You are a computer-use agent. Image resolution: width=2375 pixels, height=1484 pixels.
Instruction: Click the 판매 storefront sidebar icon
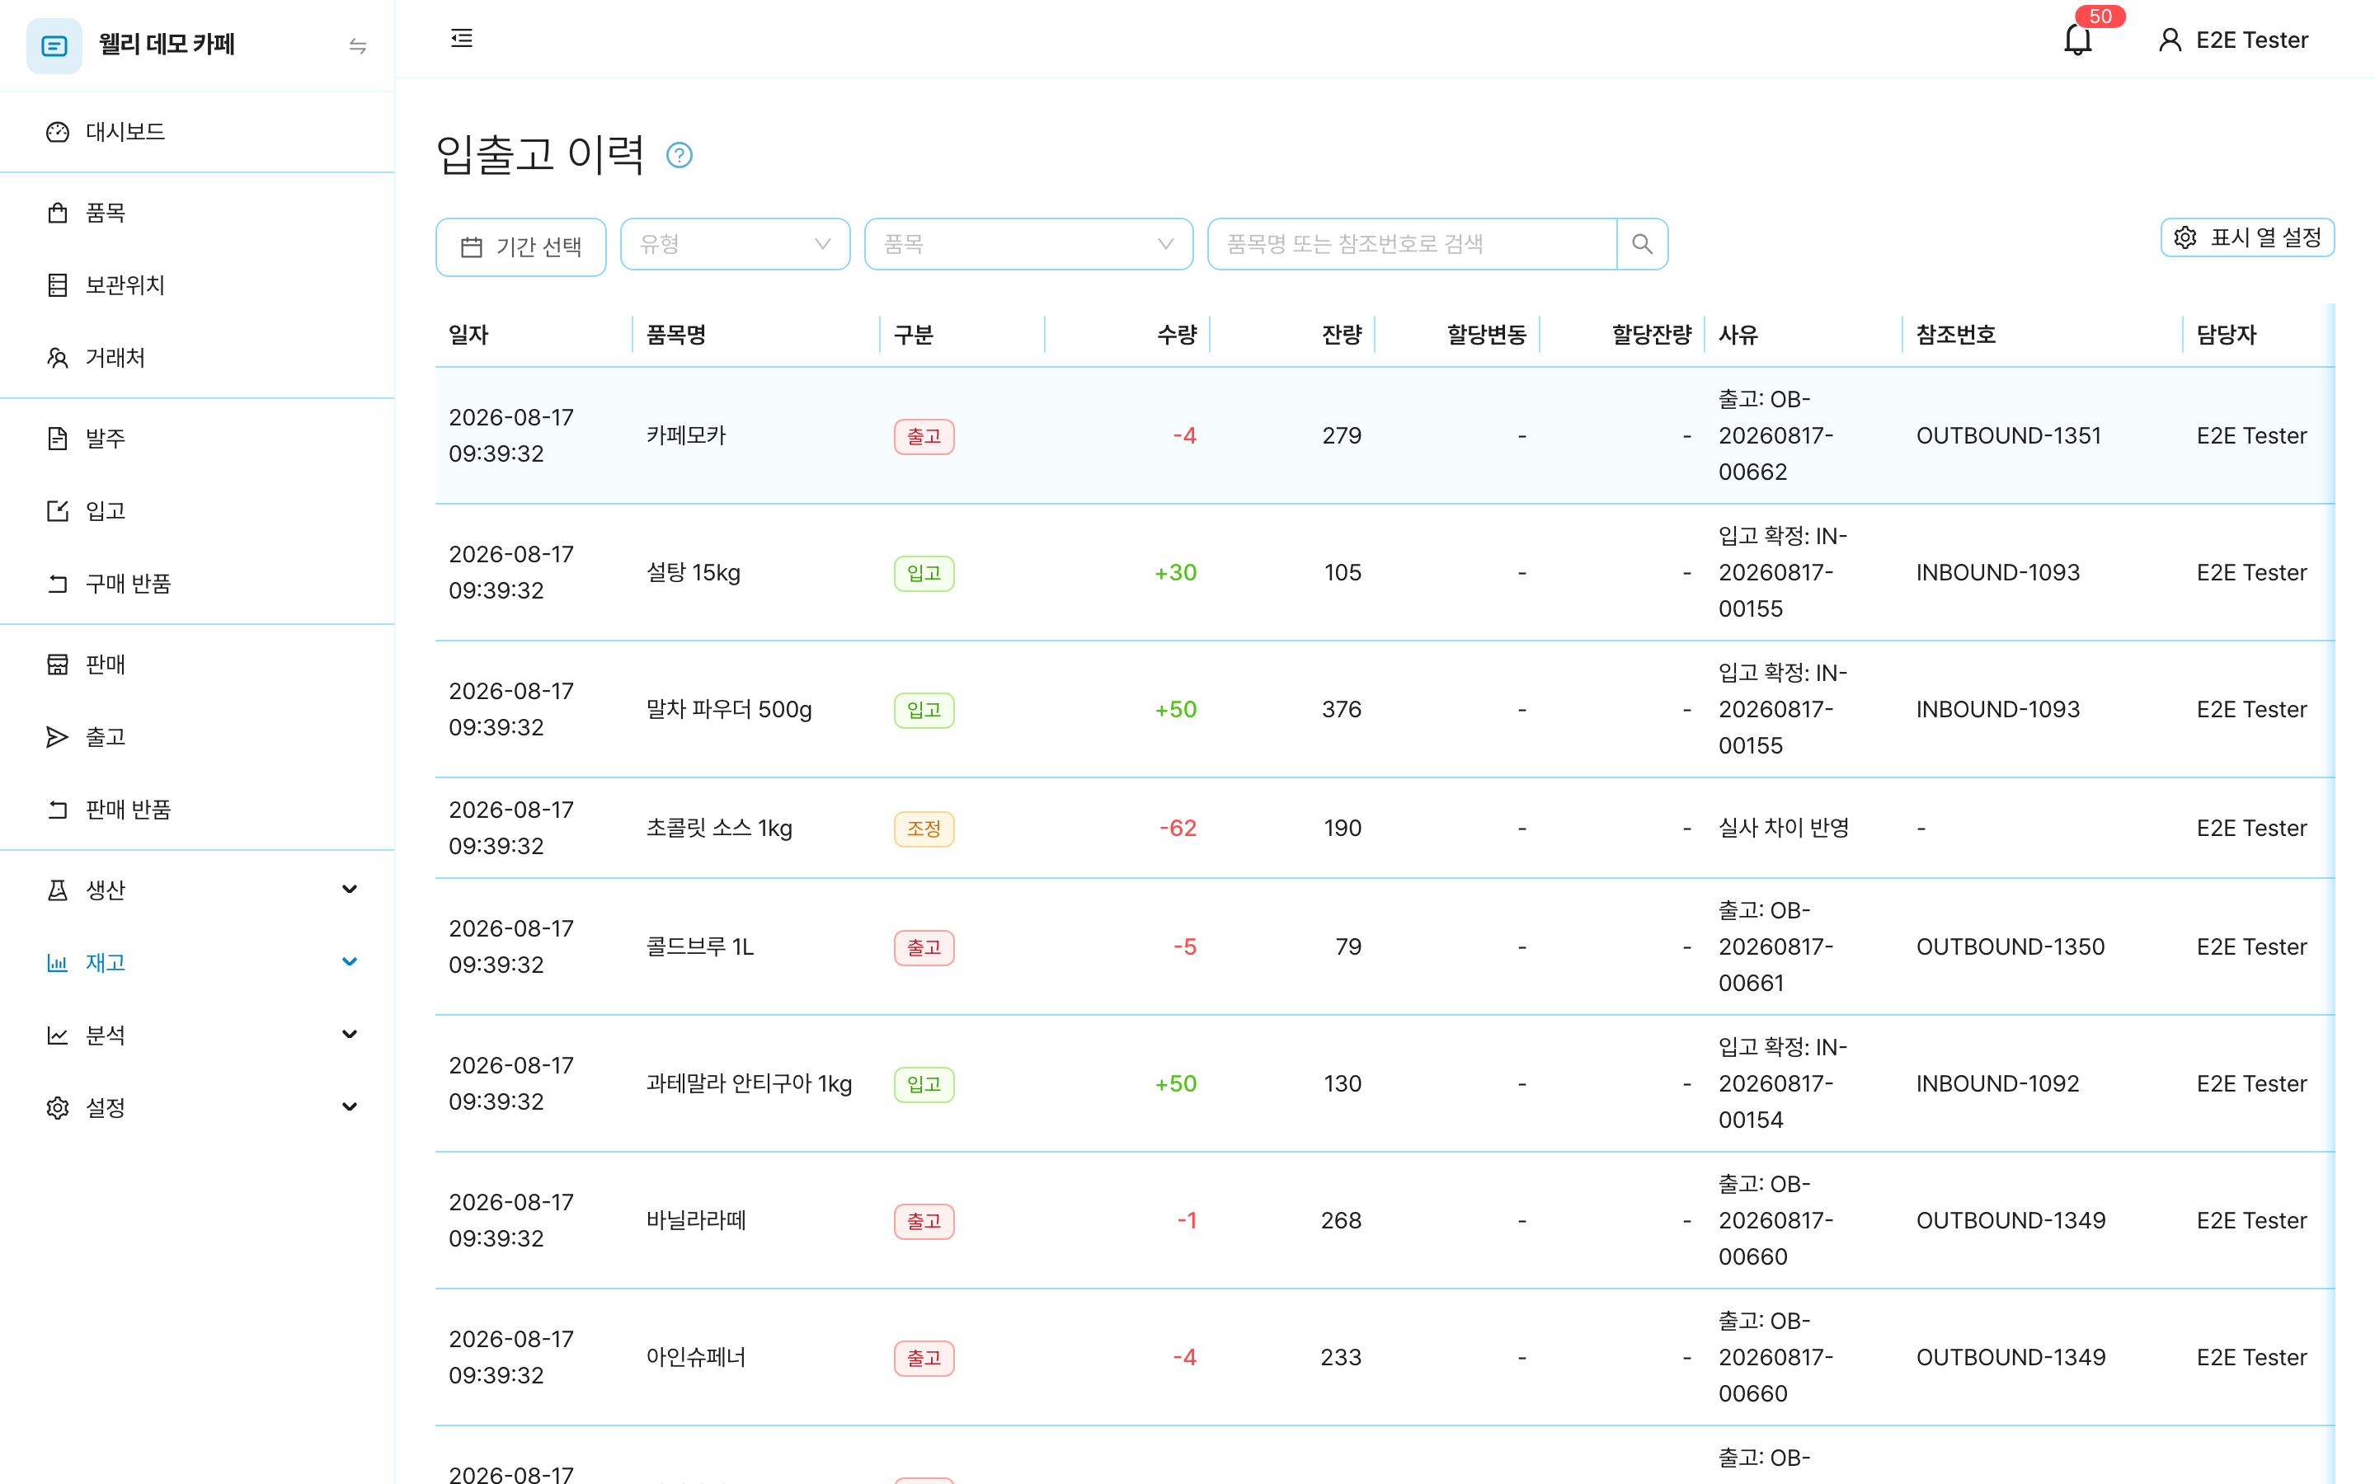pos(58,665)
